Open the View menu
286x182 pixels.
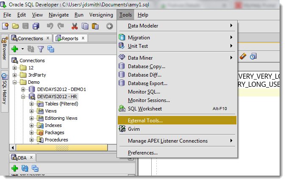tap(37, 15)
